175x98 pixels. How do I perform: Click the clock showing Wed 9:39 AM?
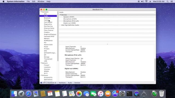(159, 1)
